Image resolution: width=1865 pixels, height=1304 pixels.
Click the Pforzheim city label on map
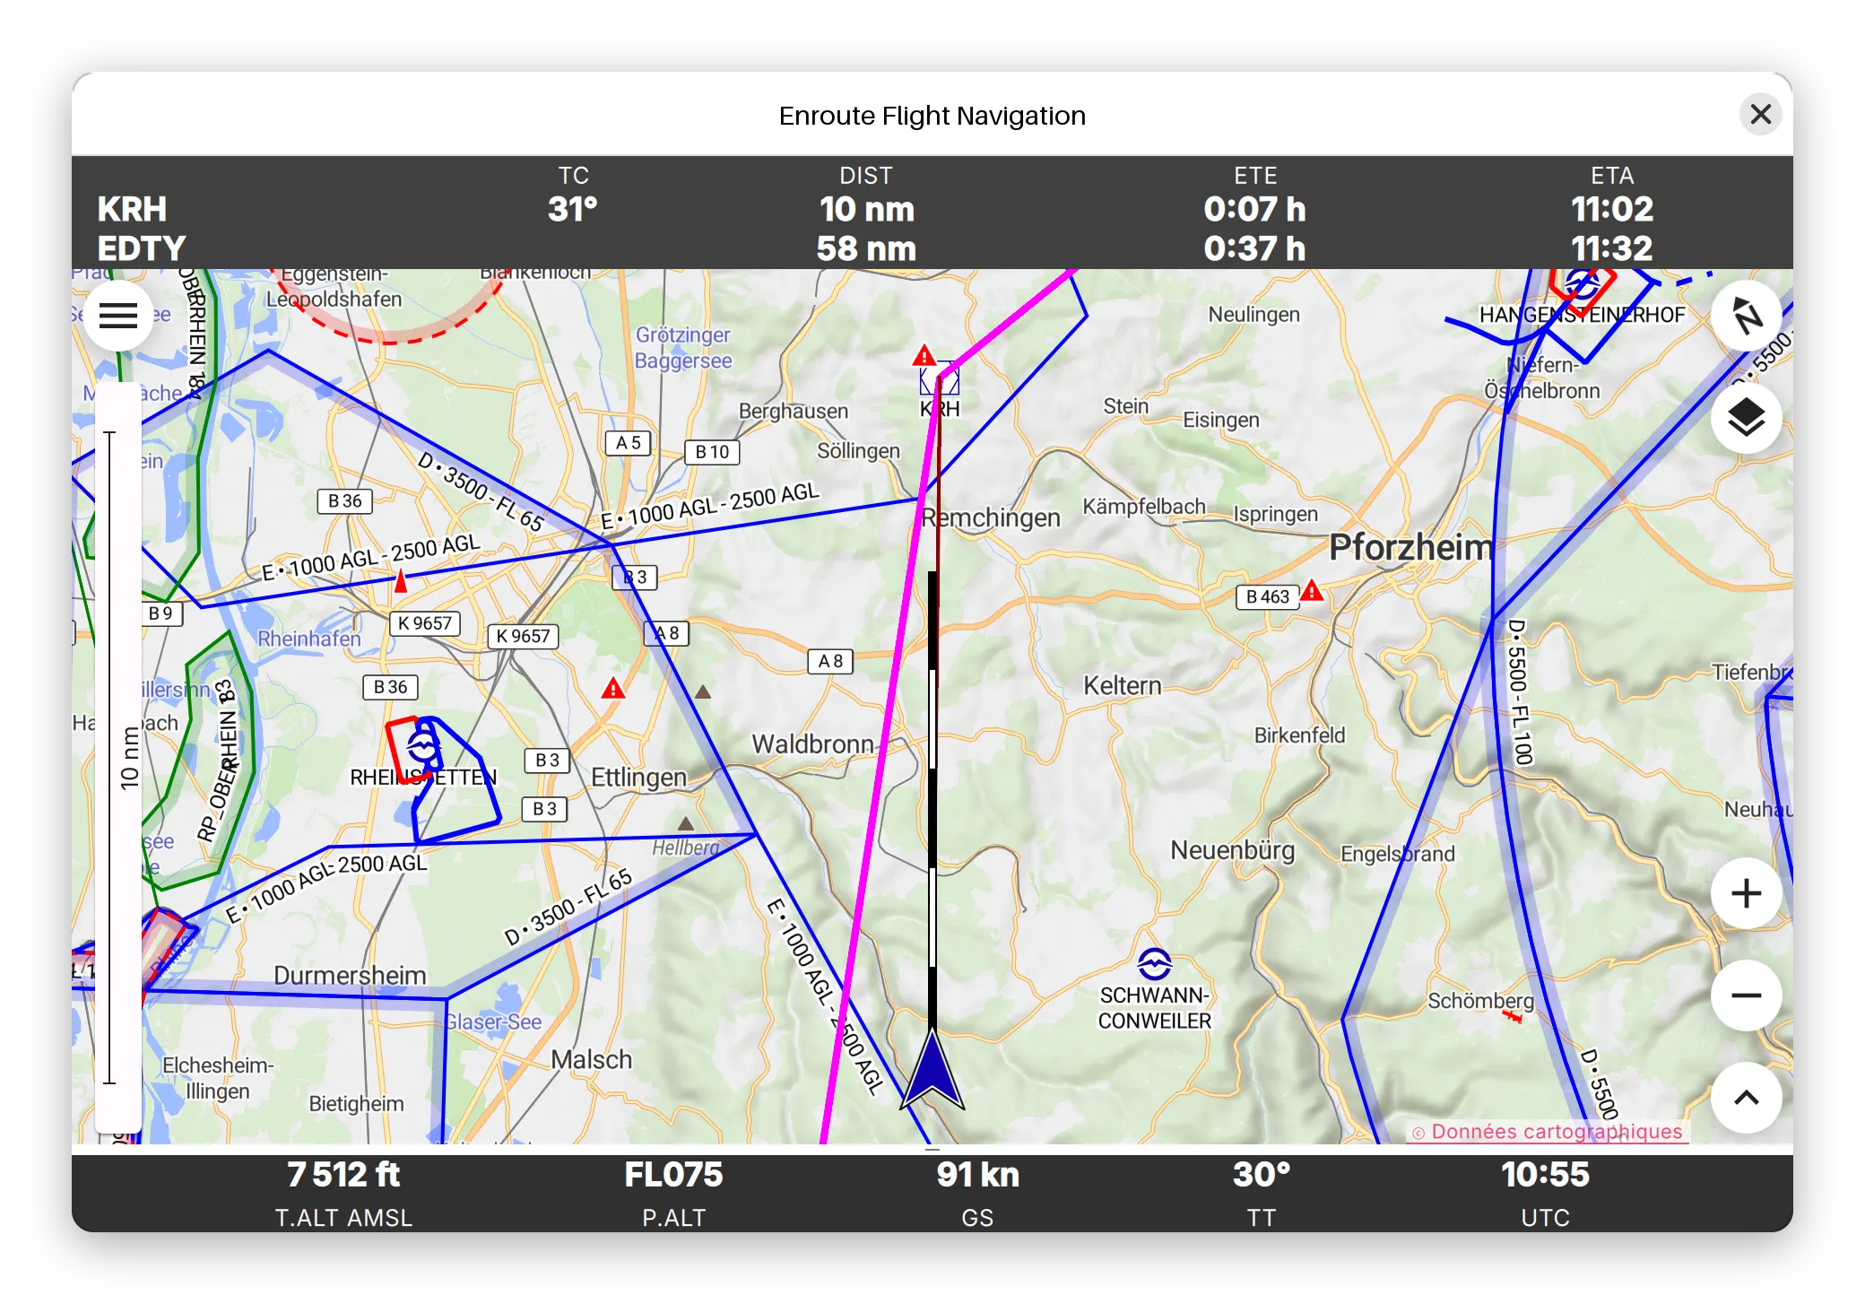point(1411,547)
